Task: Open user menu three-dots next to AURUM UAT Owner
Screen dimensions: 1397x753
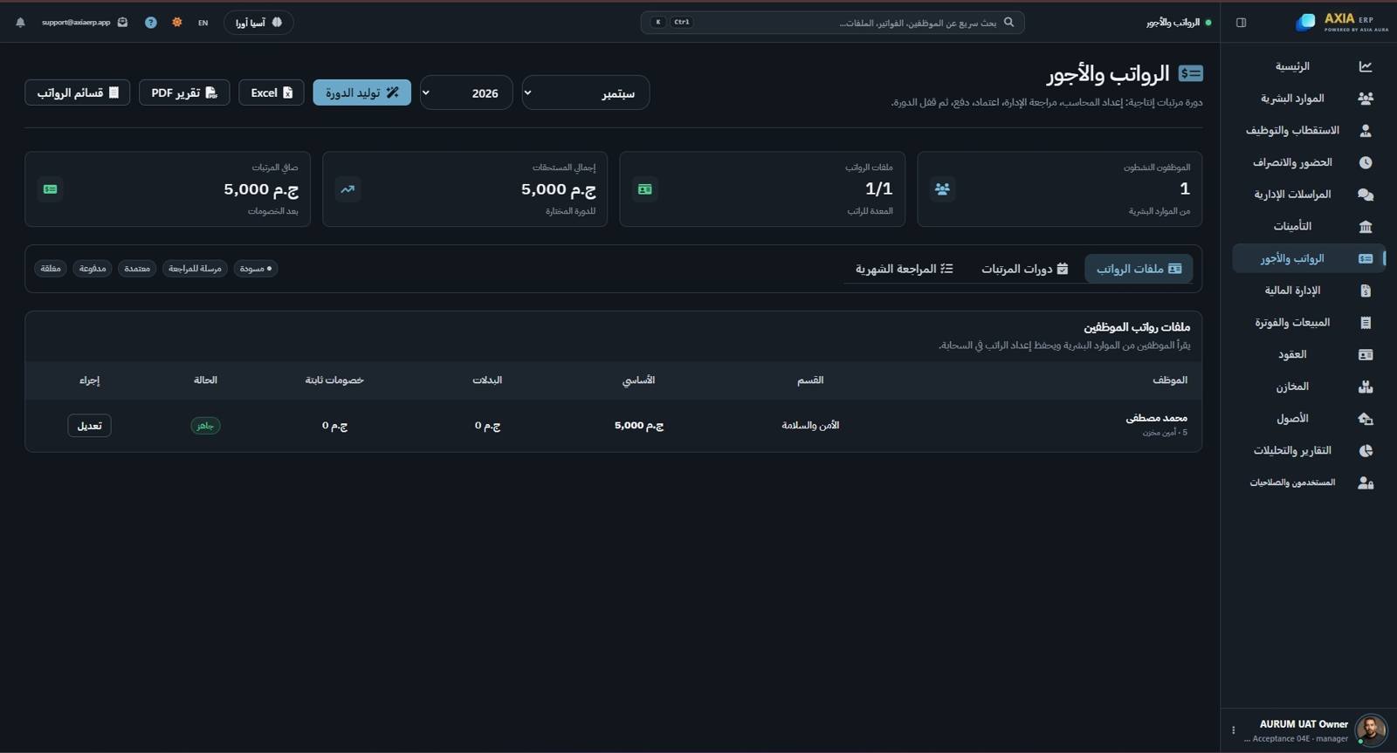Action: pyautogui.click(x=1233, y=730)
